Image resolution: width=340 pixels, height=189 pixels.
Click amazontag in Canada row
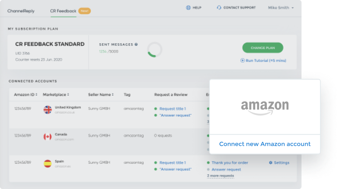(x=133, y=136)
